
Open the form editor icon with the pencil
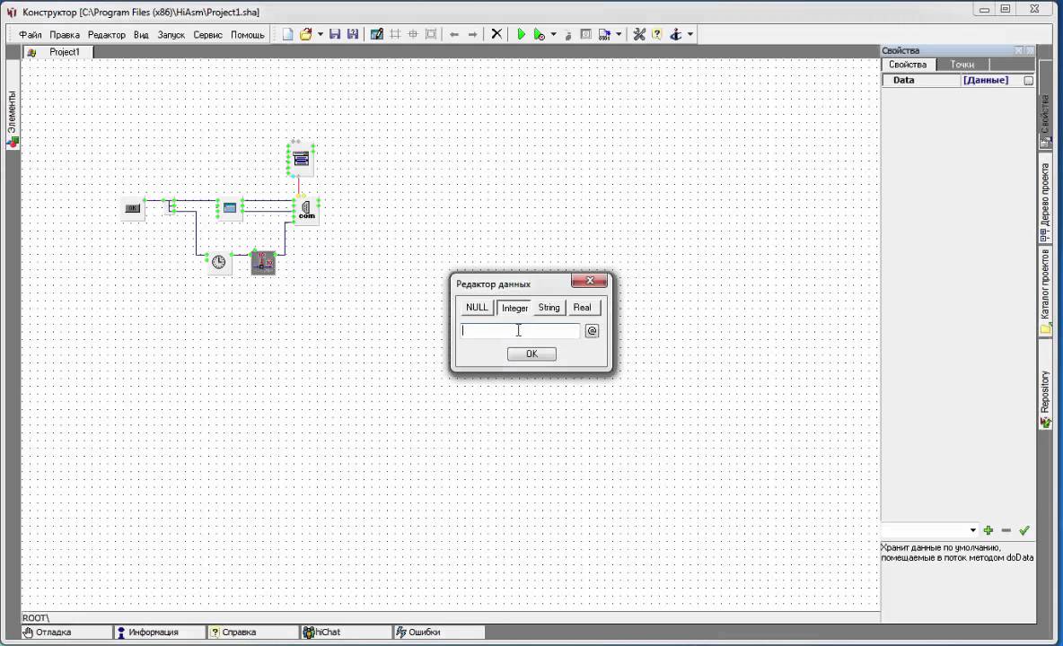(x=377, y=34)
